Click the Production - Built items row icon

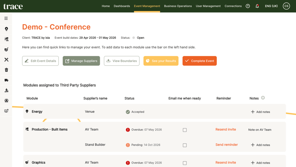click(x=27, y=129)
